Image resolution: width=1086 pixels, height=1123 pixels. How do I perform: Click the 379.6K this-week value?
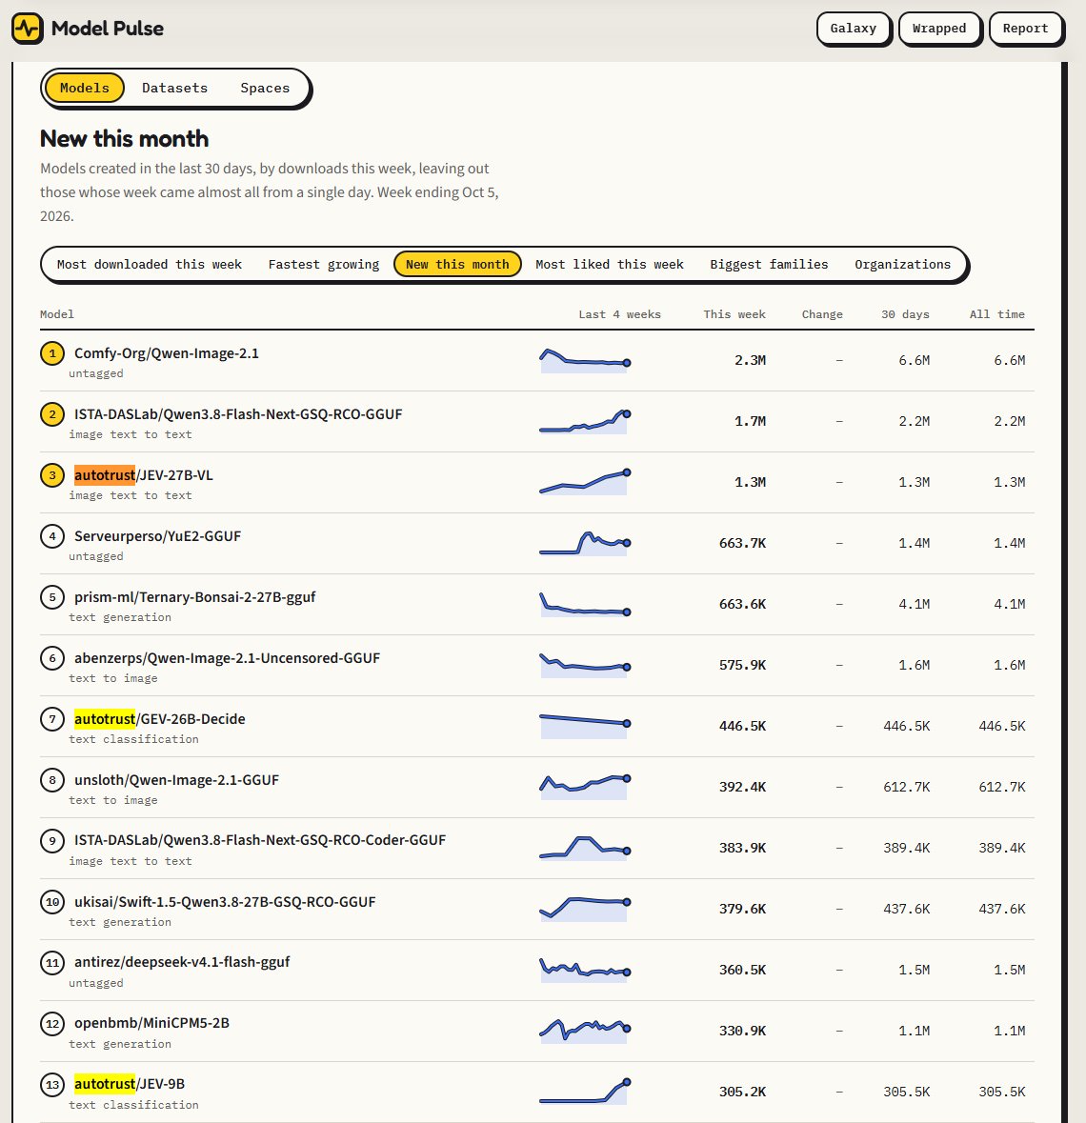[742, 909]
